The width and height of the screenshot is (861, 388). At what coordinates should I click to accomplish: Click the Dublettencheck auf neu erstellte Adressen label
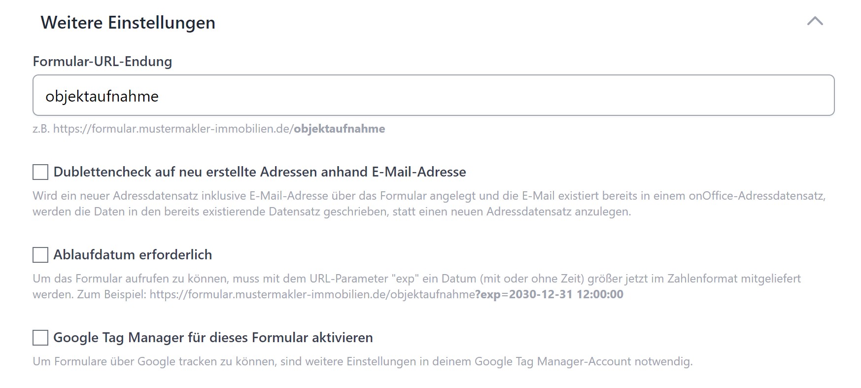click(259, 172)
